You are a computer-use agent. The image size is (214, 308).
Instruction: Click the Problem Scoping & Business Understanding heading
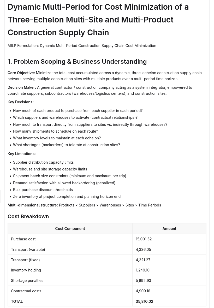point(77,62)
